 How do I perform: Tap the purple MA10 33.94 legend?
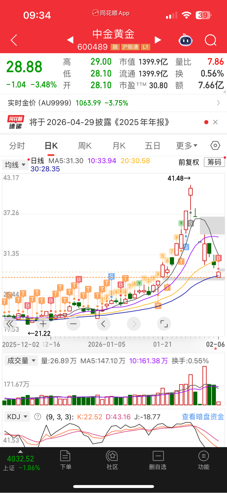pyautogui.click(x=102, y=161)
